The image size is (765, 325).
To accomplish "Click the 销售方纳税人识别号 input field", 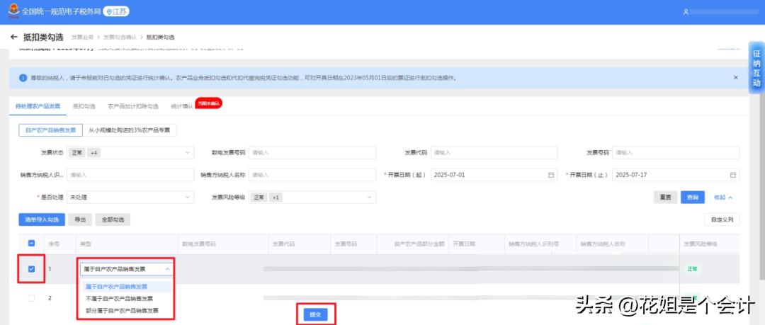I will (x=130, y=175).
